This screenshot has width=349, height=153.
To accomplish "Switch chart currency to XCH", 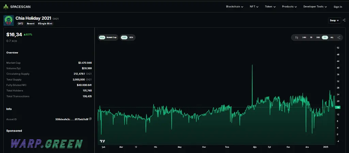I will (131, 38).
